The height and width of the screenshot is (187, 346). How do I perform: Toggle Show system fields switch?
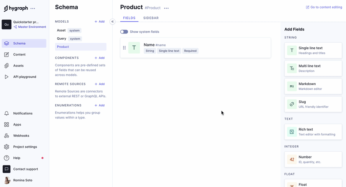(124, 32)
